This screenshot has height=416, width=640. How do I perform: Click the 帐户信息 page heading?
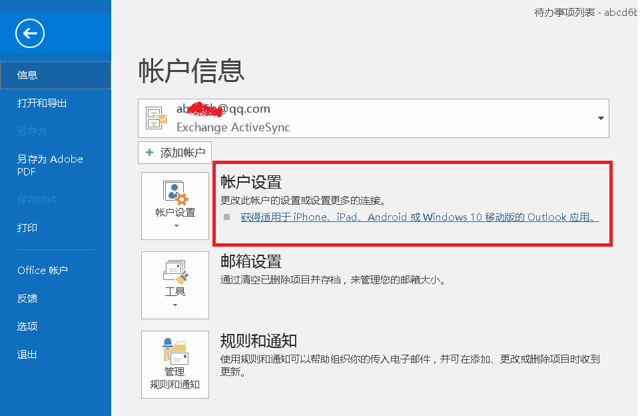[192, 70]
